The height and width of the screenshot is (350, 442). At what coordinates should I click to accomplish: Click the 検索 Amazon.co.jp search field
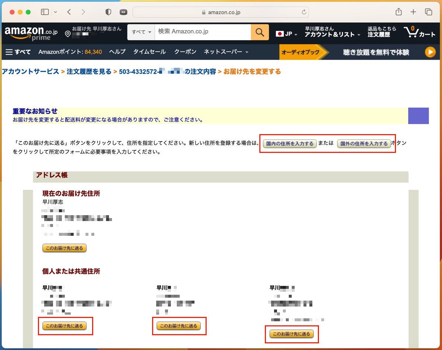click(203, 32)
